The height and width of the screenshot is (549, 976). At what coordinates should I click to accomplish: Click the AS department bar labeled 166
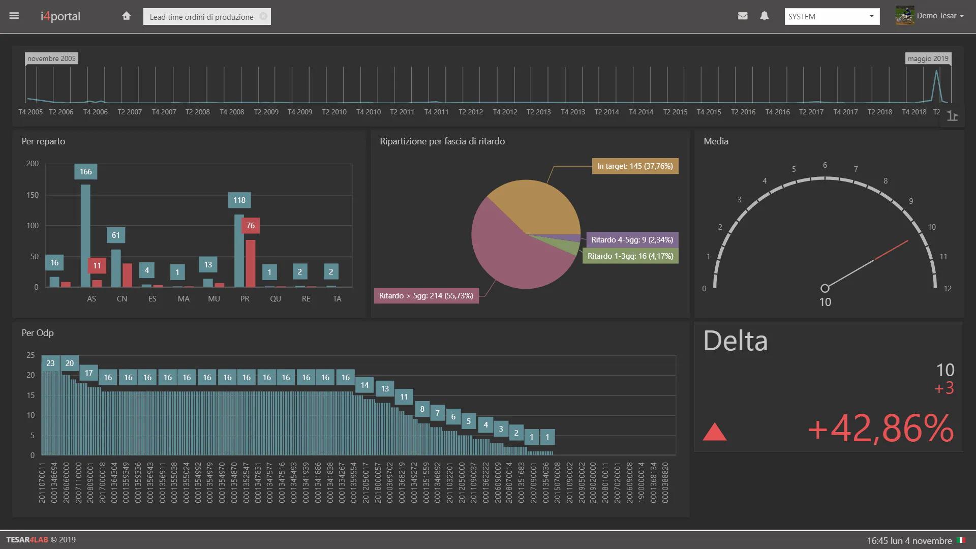pos(85,234)
